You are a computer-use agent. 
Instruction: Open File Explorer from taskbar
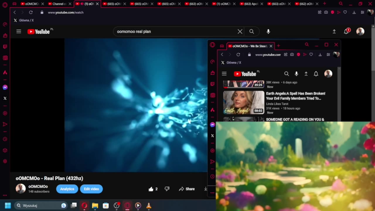click(x=95, y=205)
